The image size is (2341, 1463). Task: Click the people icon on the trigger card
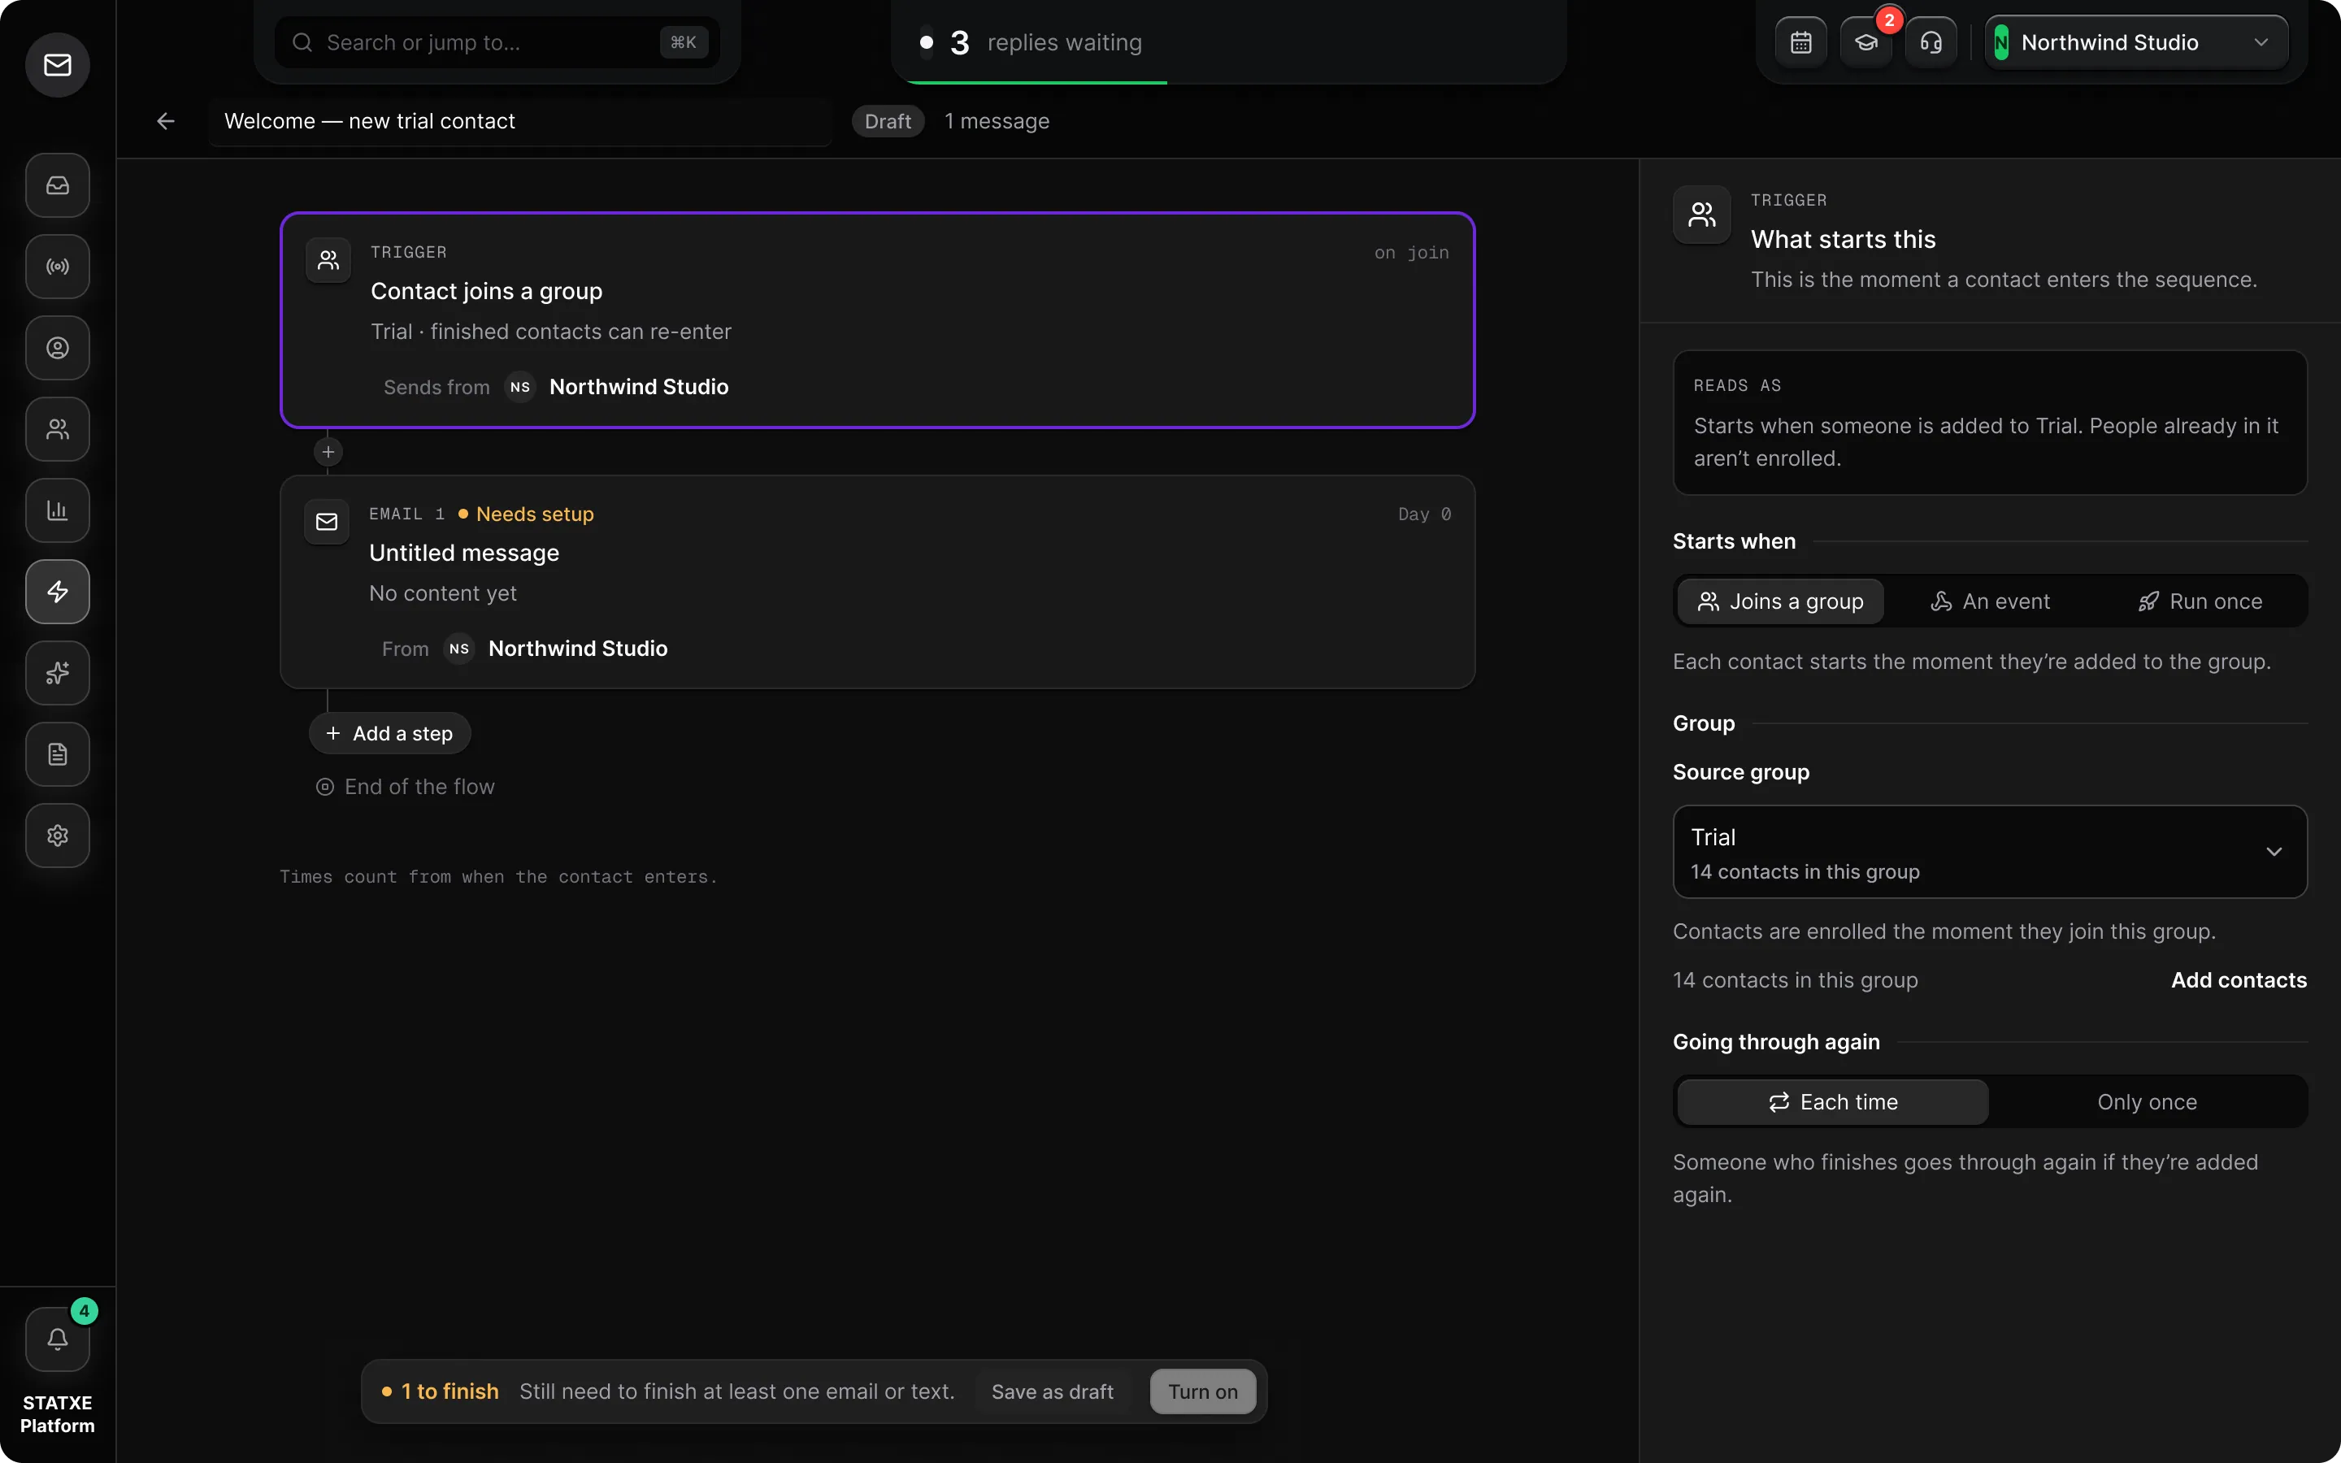[x=328, y=260]
